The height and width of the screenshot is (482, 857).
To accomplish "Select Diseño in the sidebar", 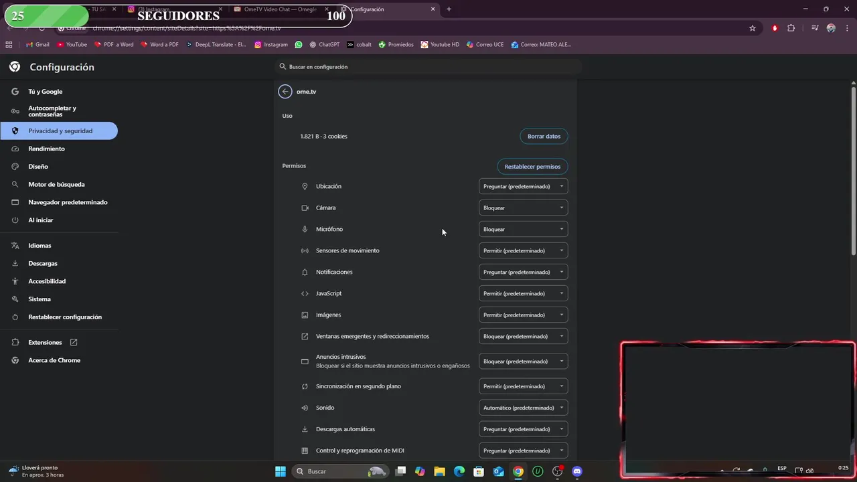I will click(59, 167).
